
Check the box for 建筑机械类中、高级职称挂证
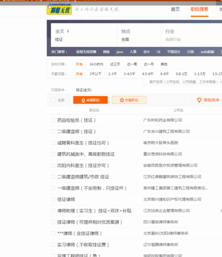[53, 154]
